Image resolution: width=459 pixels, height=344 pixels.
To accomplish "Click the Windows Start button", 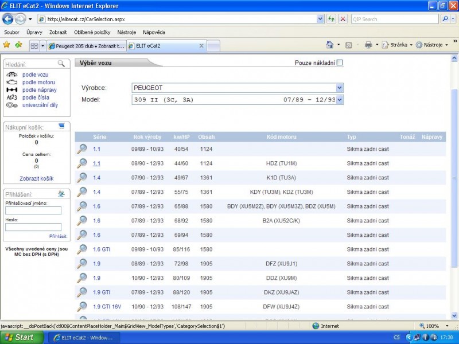I will pos(17,338).
